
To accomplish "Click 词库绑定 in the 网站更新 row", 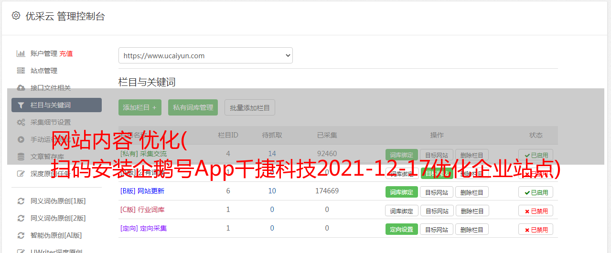I will pyautogui.click(x=402, y=192).
